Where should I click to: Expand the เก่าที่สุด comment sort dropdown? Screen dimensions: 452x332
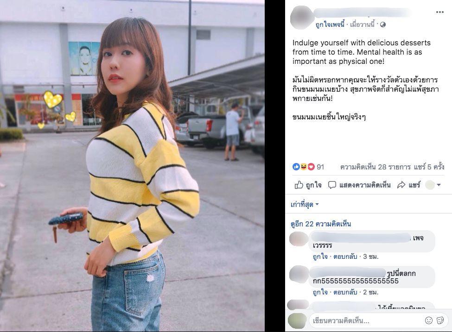click(305, 205)
